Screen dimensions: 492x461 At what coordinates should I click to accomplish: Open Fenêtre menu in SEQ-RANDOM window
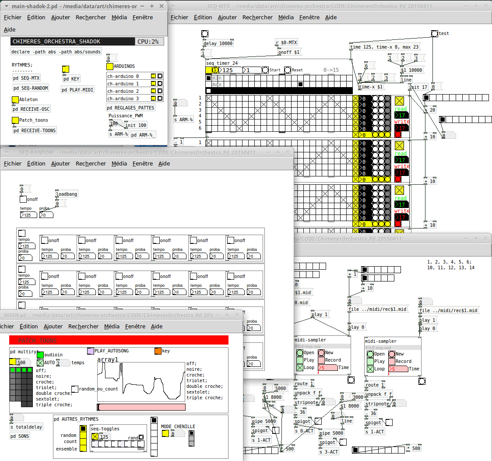tap(142, 163)
